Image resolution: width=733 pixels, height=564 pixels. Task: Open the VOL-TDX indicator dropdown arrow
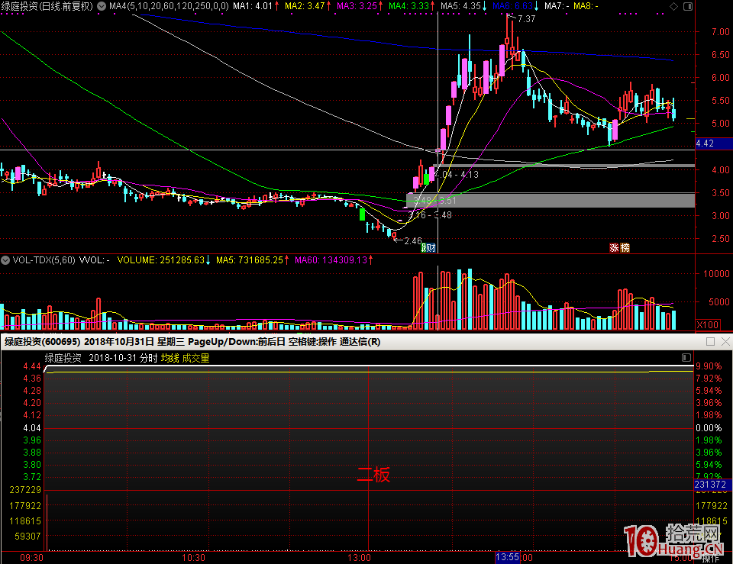[x=5, y=259]
